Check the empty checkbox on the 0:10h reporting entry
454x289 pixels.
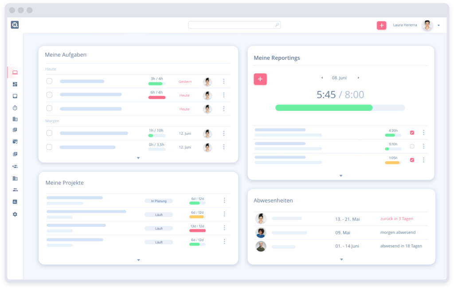(x=411, y=146)
